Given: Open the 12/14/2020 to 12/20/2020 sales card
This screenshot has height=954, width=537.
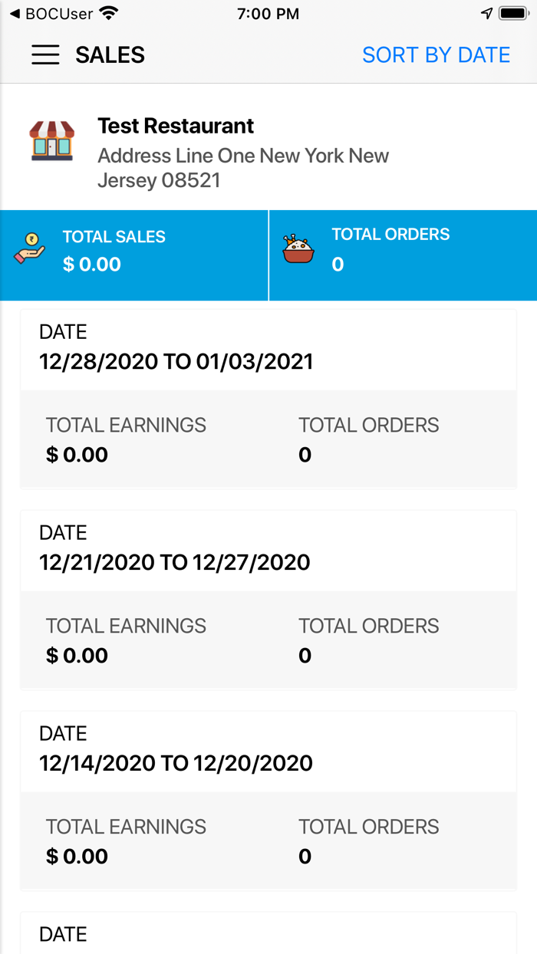Looking at the screenshot, I should (x=268, y=801).
